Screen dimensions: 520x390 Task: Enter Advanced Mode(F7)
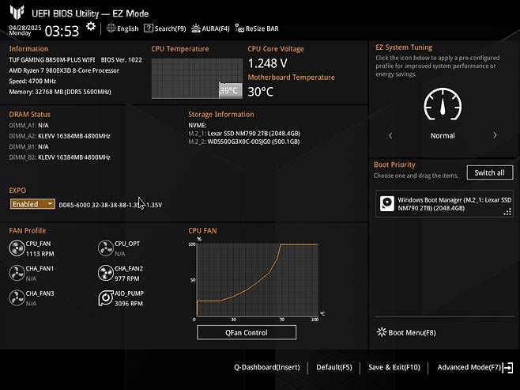click(x=474, y=368)
